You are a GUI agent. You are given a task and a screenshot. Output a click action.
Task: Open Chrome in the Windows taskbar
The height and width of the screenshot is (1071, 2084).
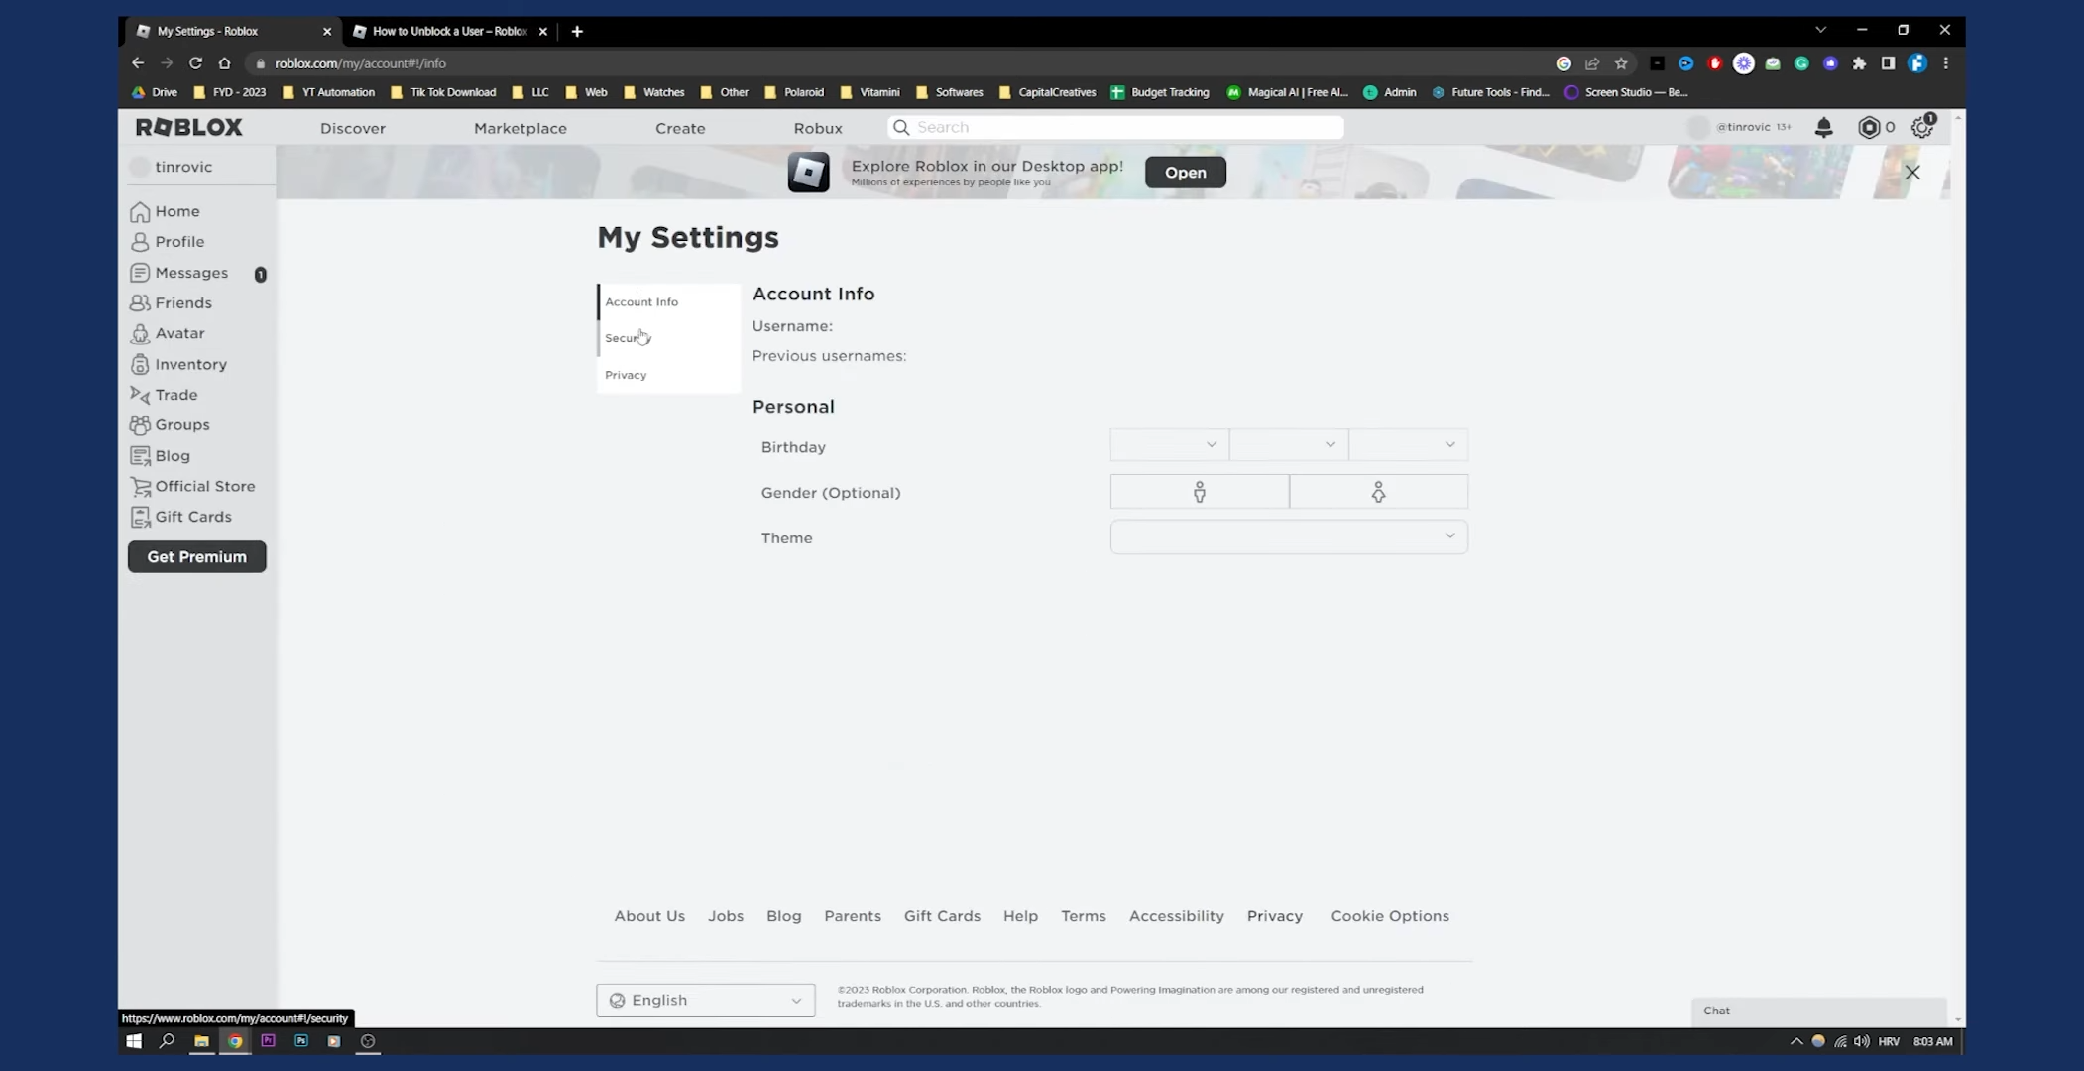click(x=235, y=1041)
